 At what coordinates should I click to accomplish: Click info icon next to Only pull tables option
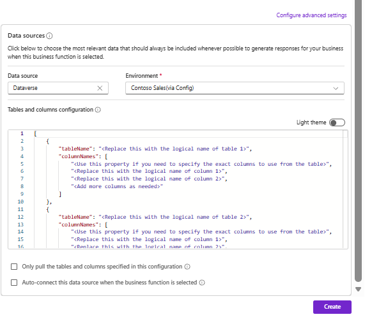tap(187, 267)
